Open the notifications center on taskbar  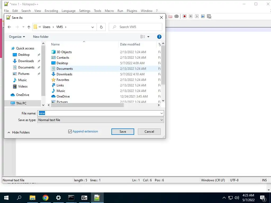263,198
